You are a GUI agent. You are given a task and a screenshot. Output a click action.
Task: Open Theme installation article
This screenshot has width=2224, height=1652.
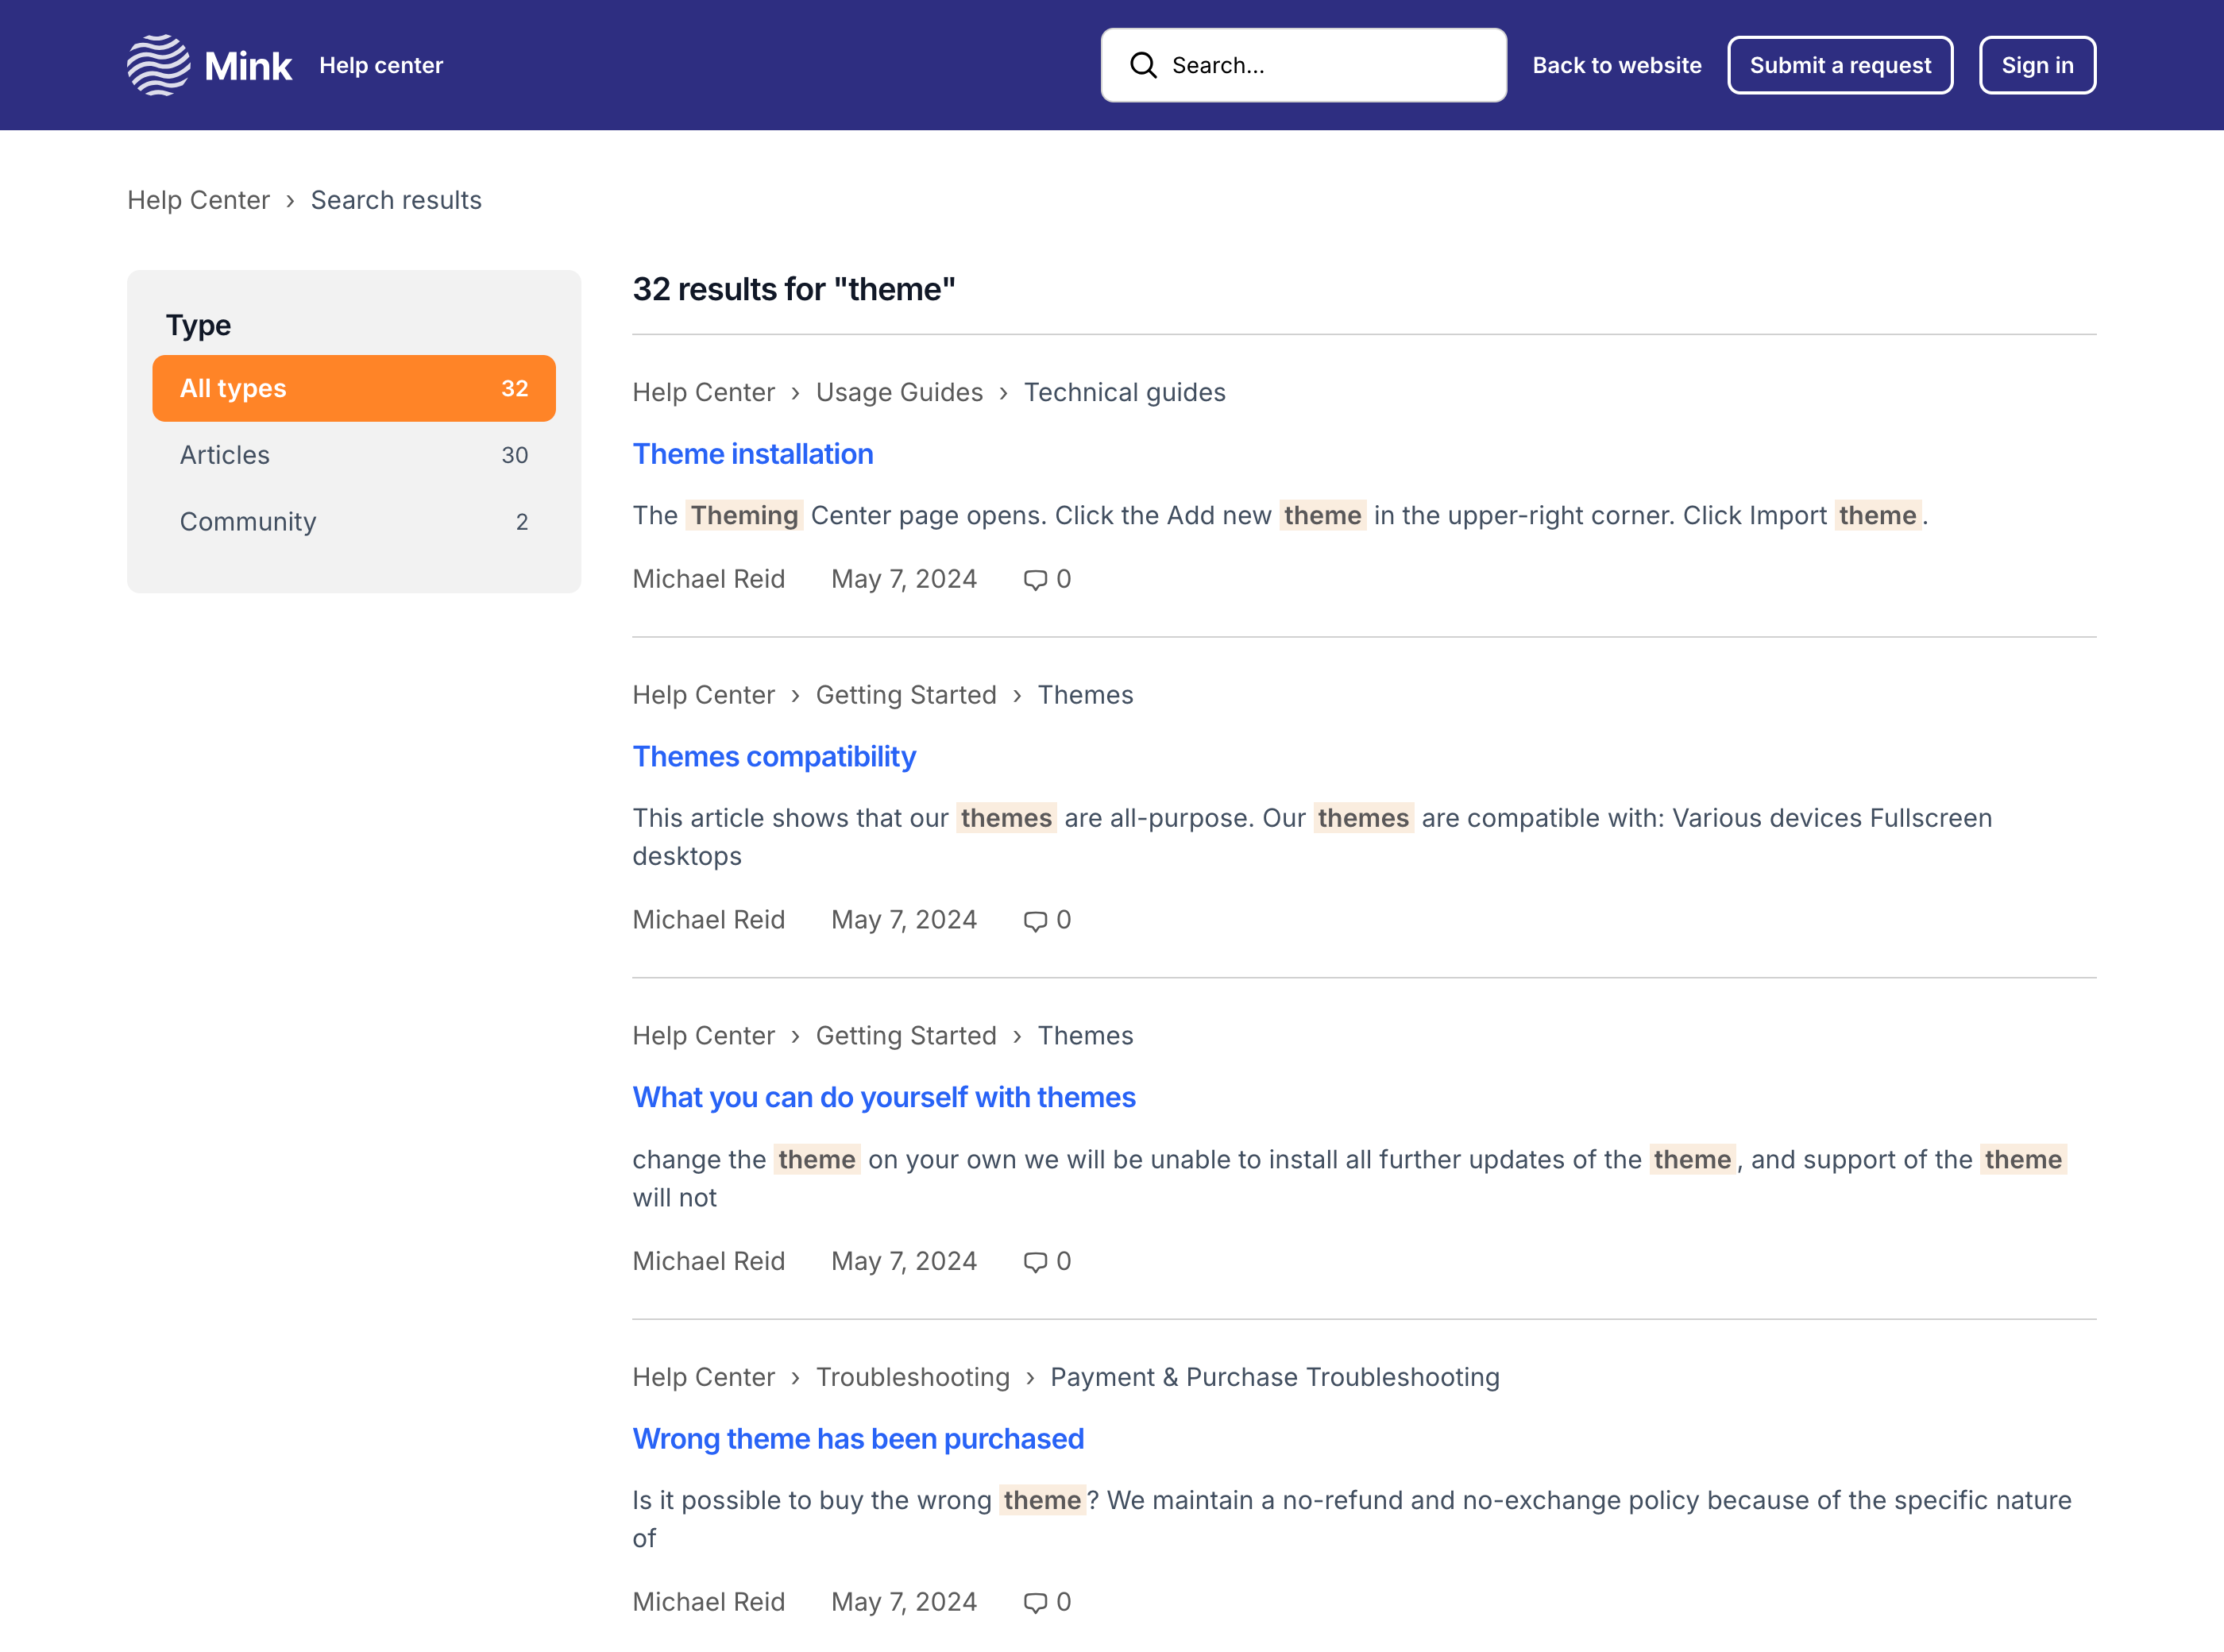(x=753, y=454)
